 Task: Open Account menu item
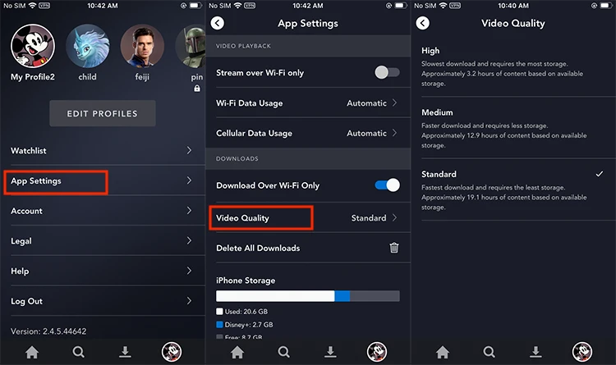(102, 211)
